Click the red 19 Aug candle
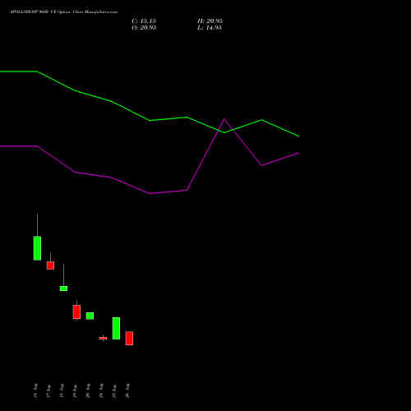411x411 pixels. [76, 312]
